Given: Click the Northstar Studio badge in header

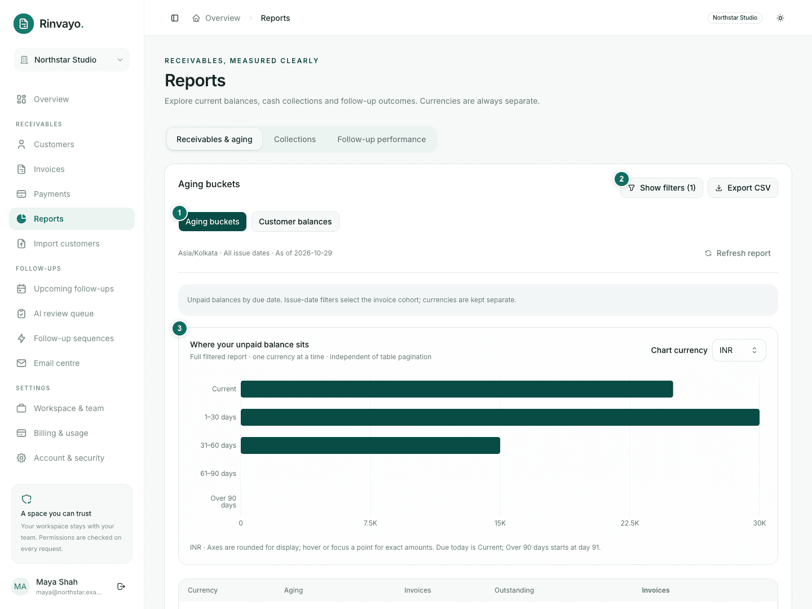Looking at the screenshot, I should (x=735, y=18).
